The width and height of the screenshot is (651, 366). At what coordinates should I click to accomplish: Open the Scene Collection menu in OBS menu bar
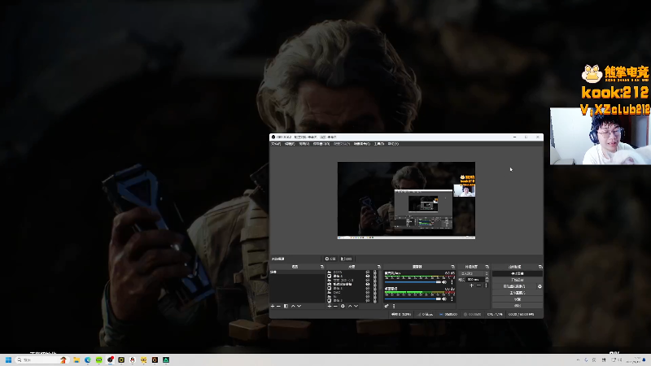tap(361, 144)
